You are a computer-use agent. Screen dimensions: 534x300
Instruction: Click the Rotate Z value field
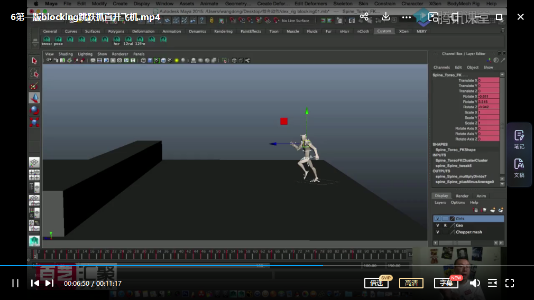coord(489,107)
